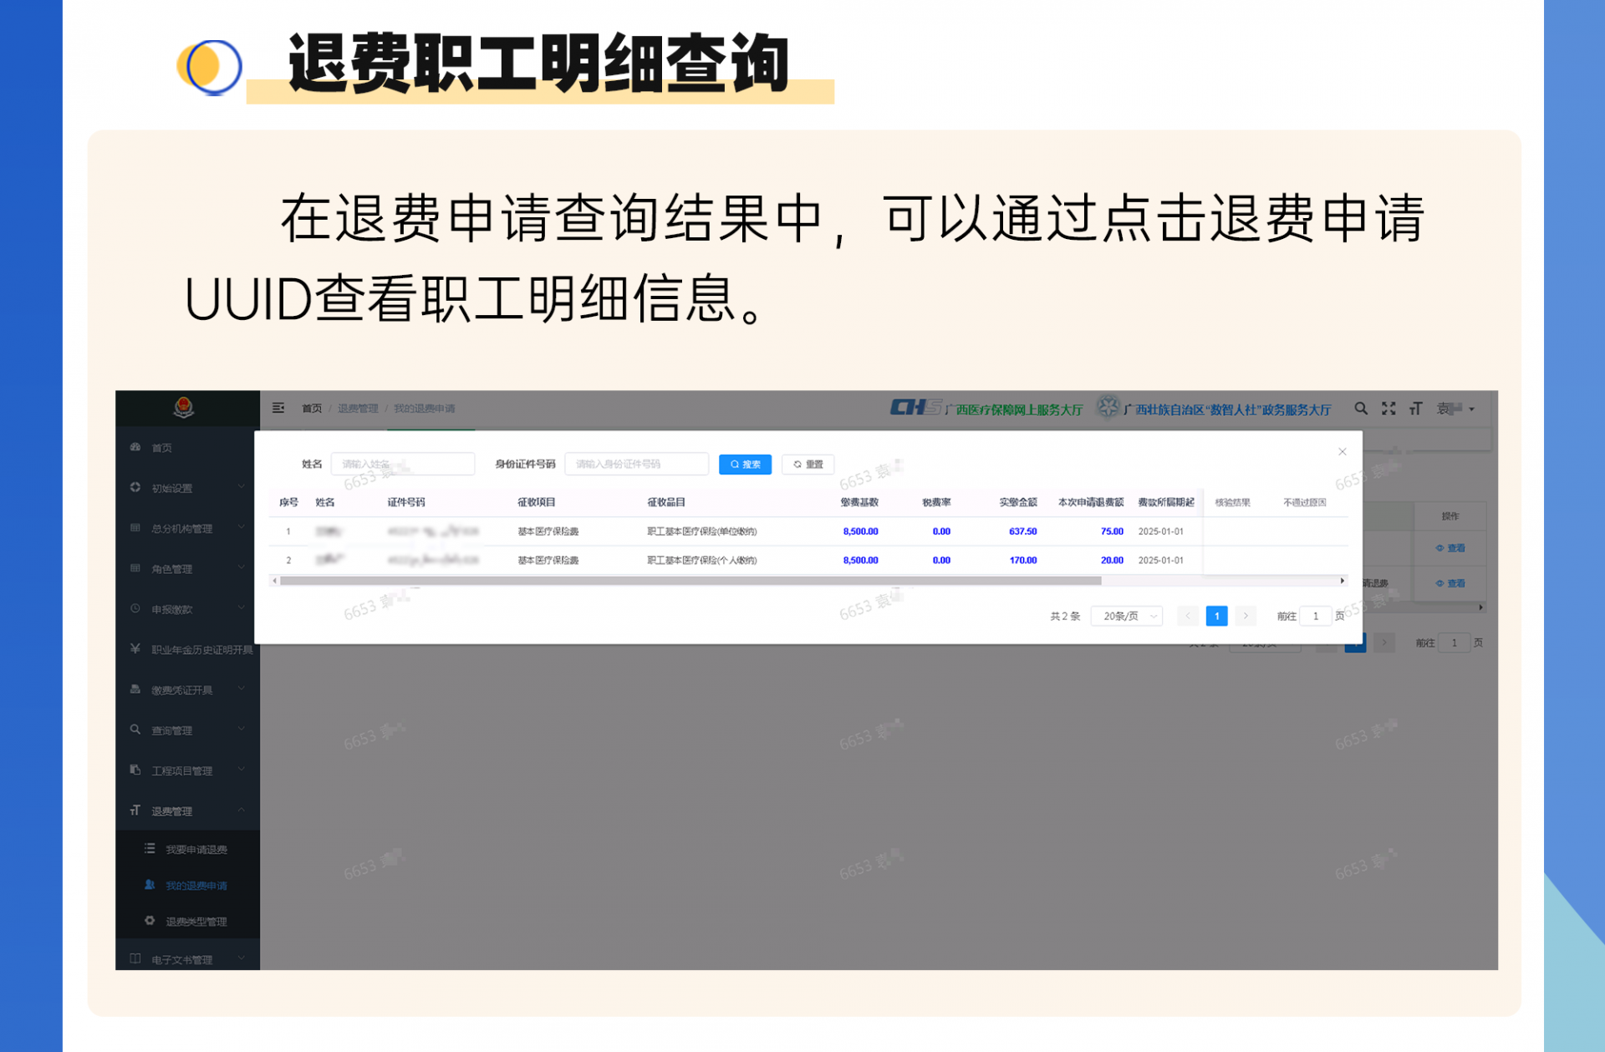Click the font size icon next to fullscreen
This screenshot has width=1605, height=1052.
point(1416,409)
